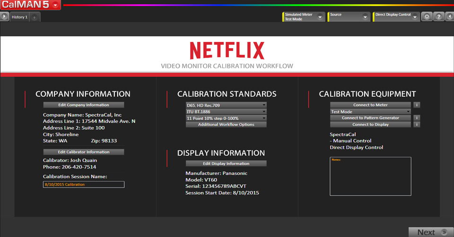Screen dimensions: 454x237
Task: Open info icon next to Connect to Pattern Generator
Action: tap(417, 118)
